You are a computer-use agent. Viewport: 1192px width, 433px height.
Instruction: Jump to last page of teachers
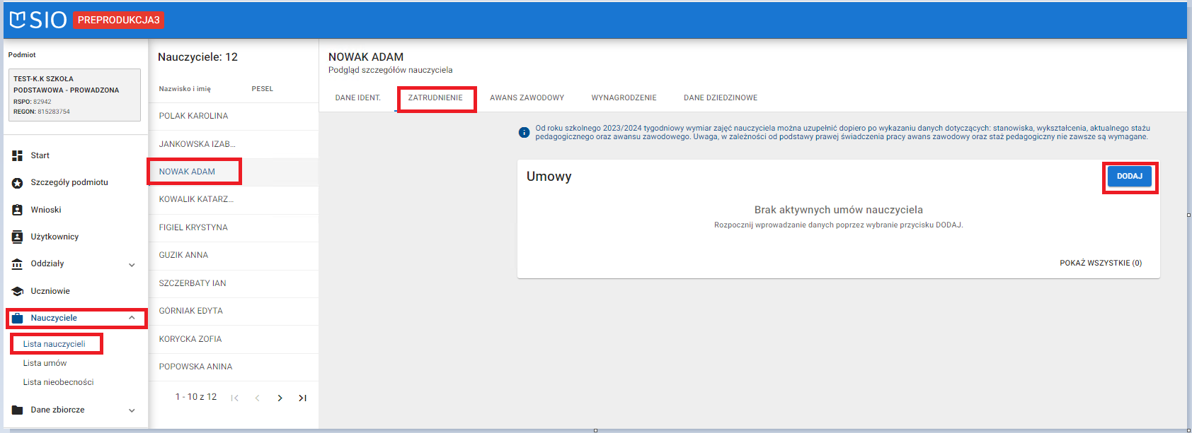tap(303, 398)
